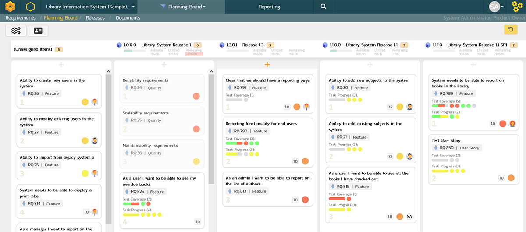The image size is (526, 232).
Task: Open the Reporting tab
Action: point(269,7)
